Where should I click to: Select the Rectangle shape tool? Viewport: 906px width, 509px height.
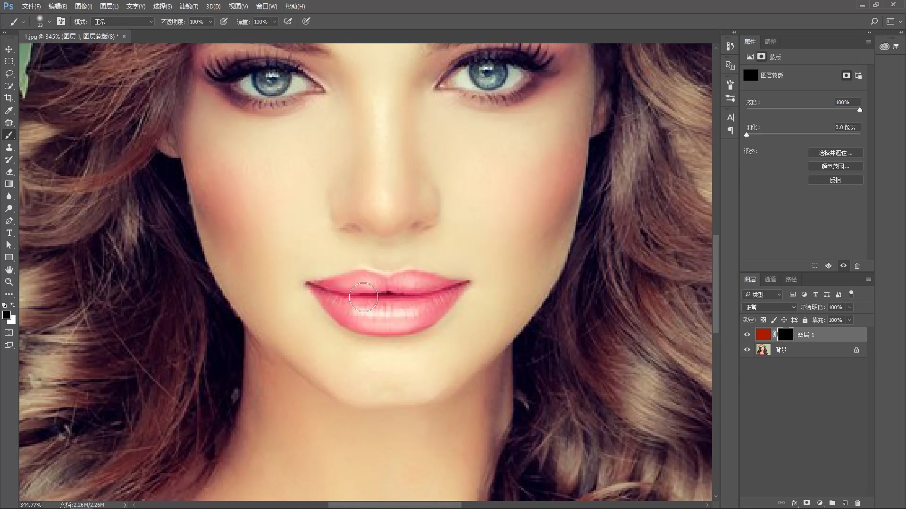pos(9,257)
